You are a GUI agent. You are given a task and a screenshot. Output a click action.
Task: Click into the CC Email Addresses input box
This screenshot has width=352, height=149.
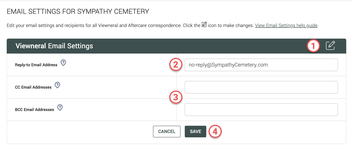261,87
